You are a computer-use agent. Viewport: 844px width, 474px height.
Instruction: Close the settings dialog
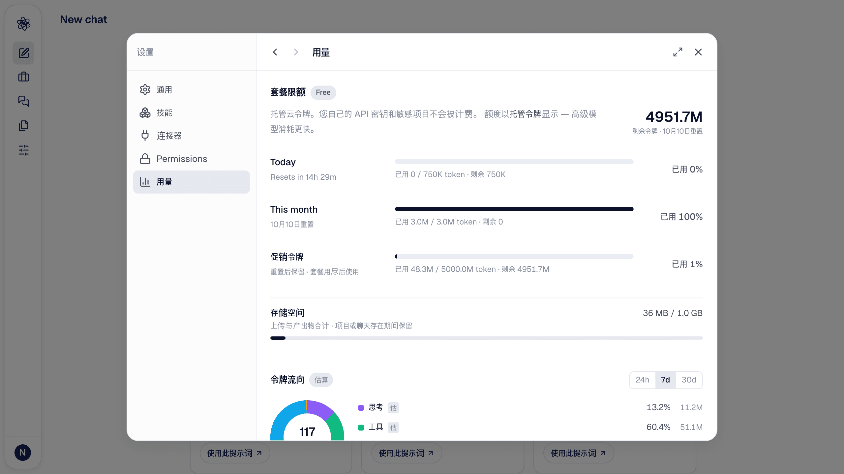coord(698,52)
